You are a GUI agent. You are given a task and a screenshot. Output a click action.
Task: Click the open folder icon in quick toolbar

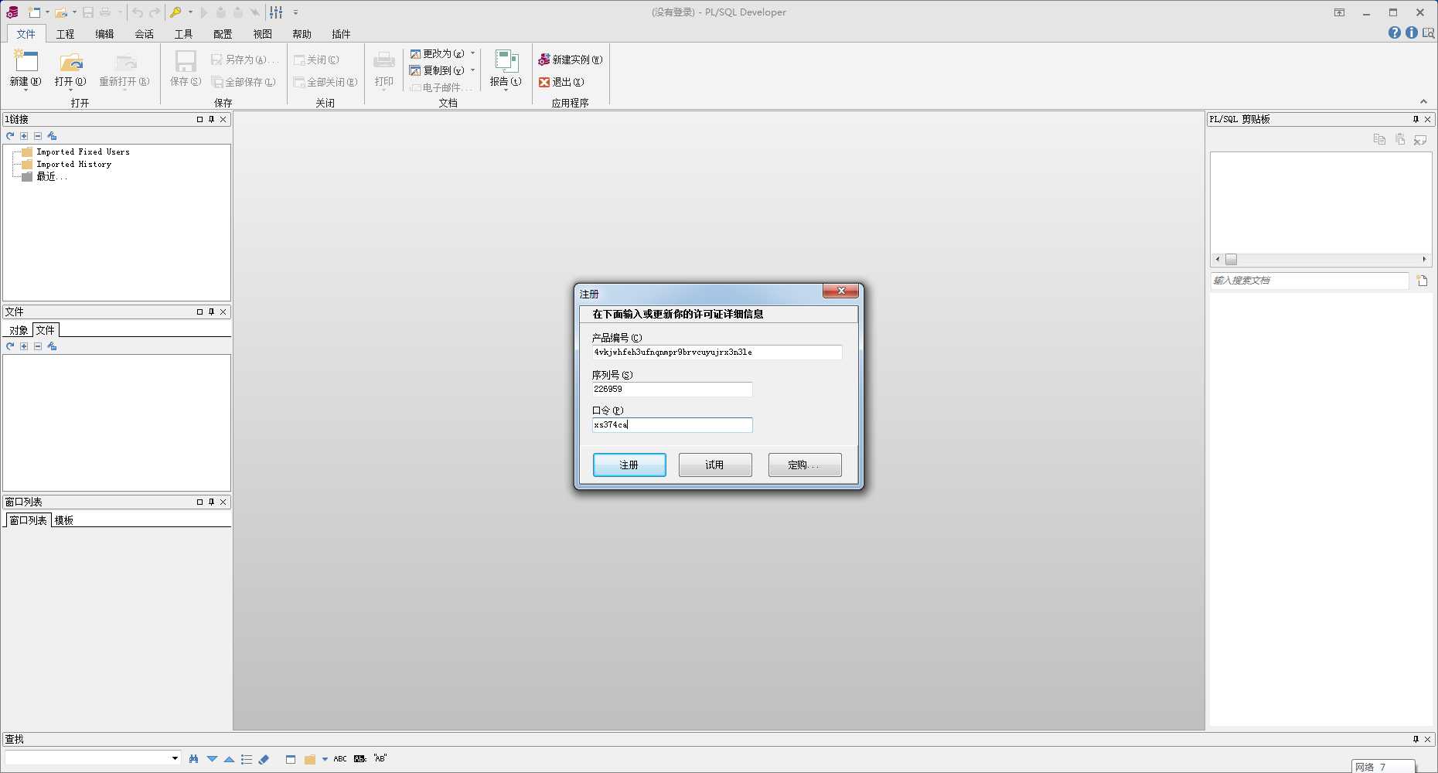(61, 12)
